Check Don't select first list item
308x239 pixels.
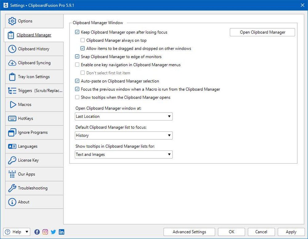coord(83,73)
